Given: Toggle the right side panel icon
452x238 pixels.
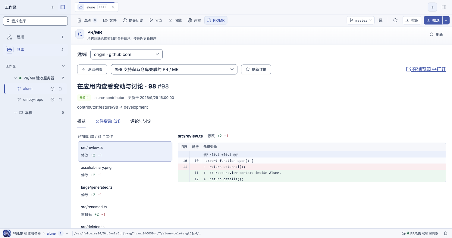Looking at the screenshot, I should (444, 7).
